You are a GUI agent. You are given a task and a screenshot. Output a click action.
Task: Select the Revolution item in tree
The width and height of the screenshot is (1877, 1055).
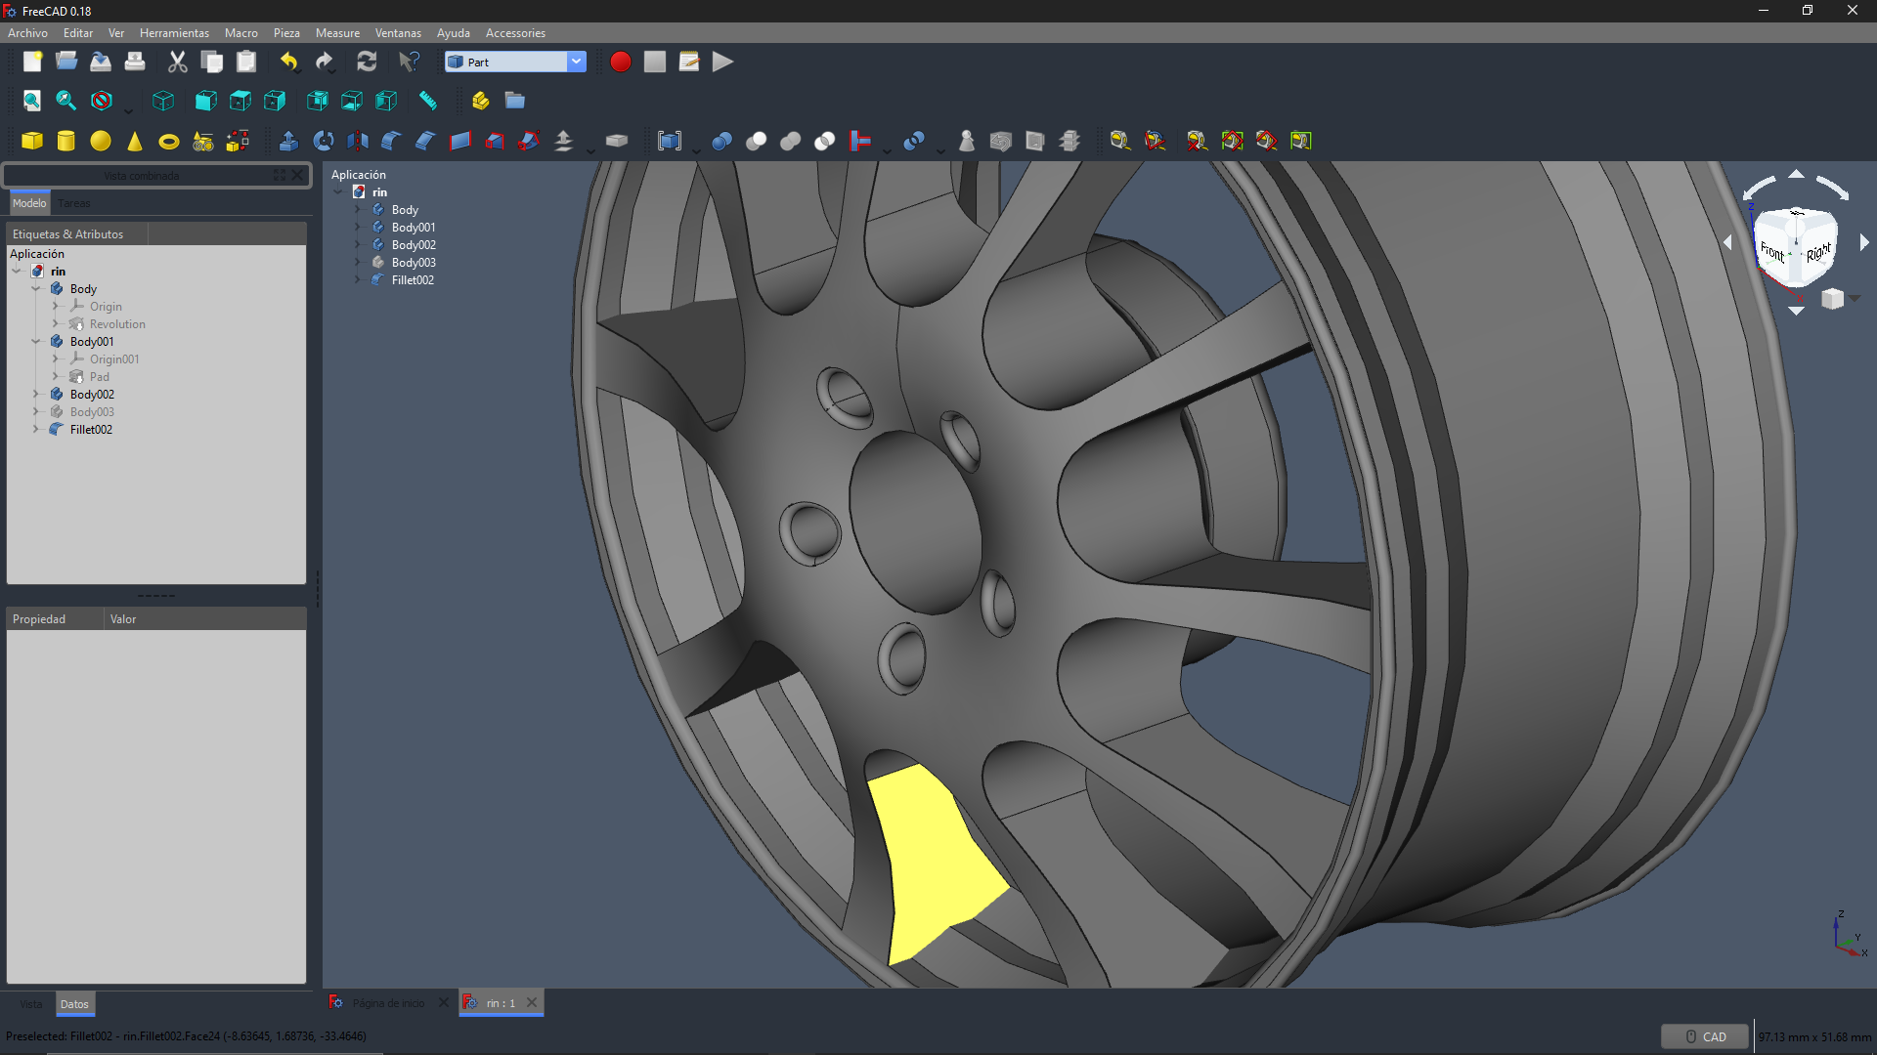(117, 324)
